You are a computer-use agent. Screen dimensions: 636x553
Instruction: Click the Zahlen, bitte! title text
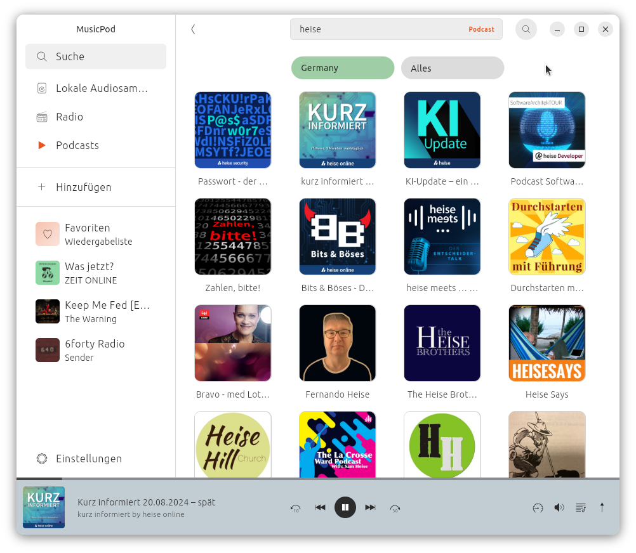[x=233, y=288]
